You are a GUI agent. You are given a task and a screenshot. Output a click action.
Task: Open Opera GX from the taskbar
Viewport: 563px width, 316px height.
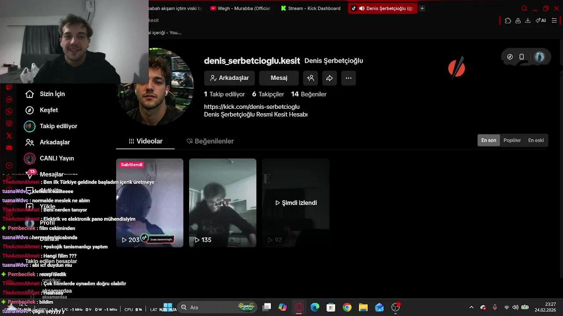pos(299,307)
